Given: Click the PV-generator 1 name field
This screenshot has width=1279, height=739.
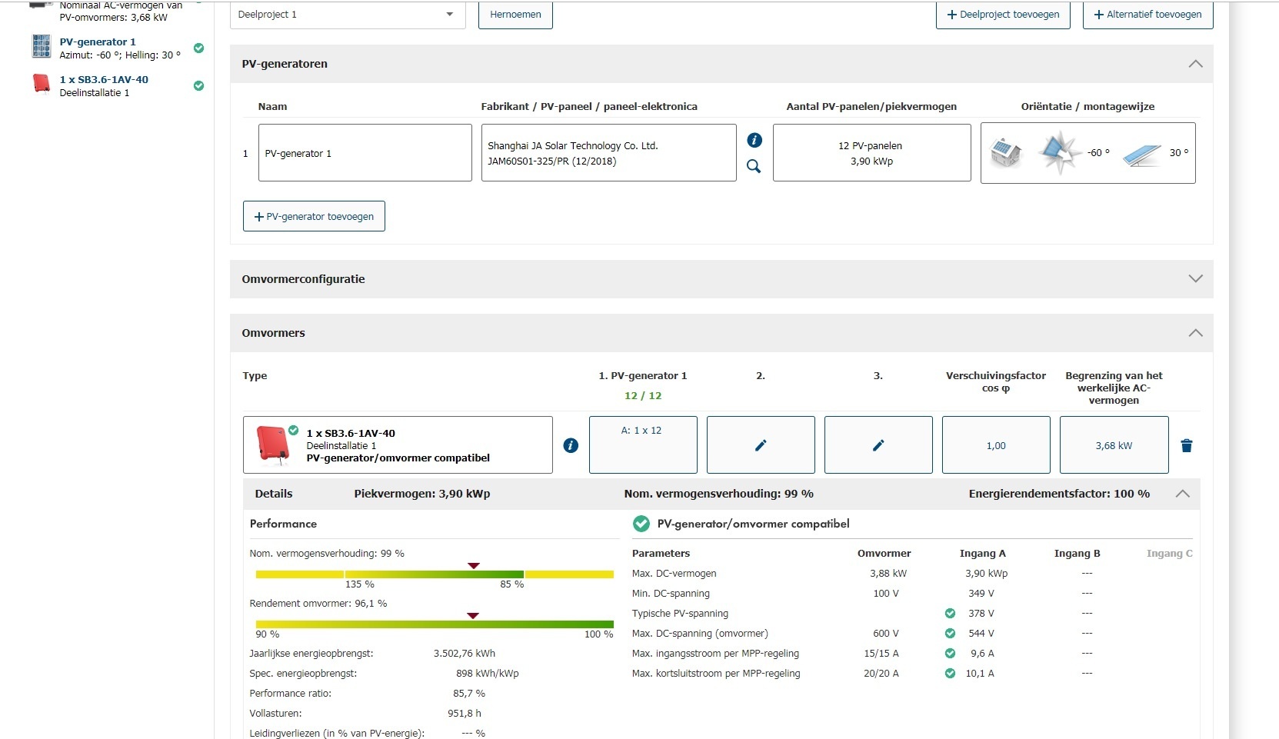Looking at the screenshot, I should click(x=365, y=153).
